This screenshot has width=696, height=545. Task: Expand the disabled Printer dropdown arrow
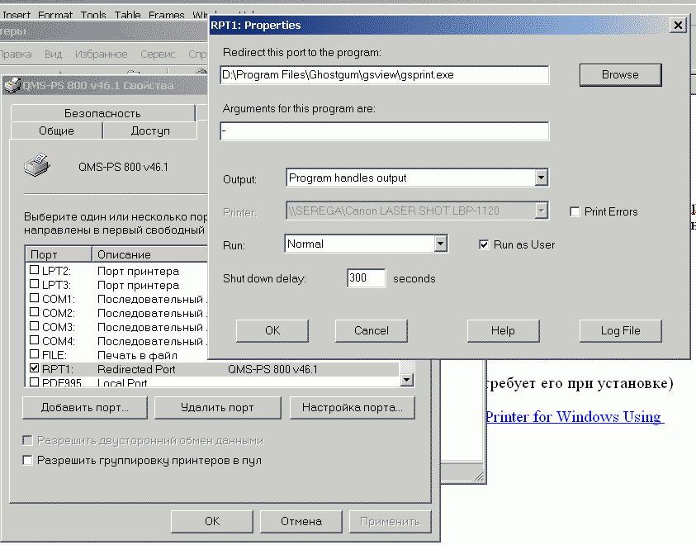[541, 211]
